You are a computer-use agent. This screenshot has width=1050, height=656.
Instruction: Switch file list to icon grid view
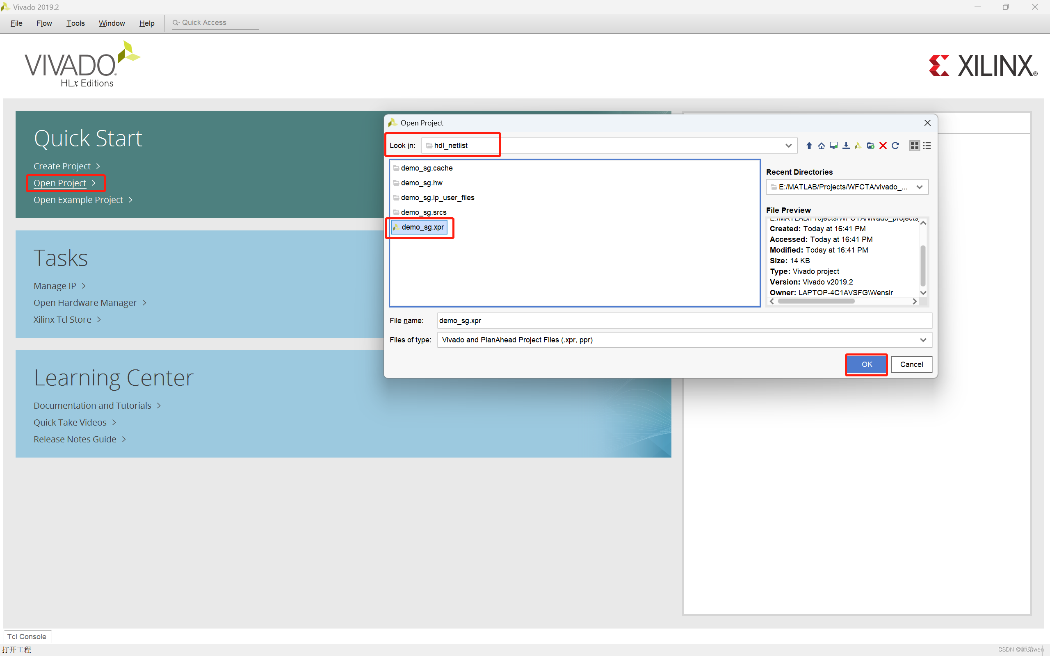point(914,146)
